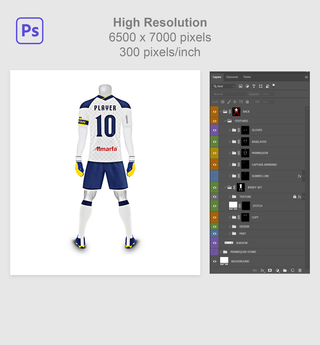Click the BACK group mask thumbnail

(236, 112)
